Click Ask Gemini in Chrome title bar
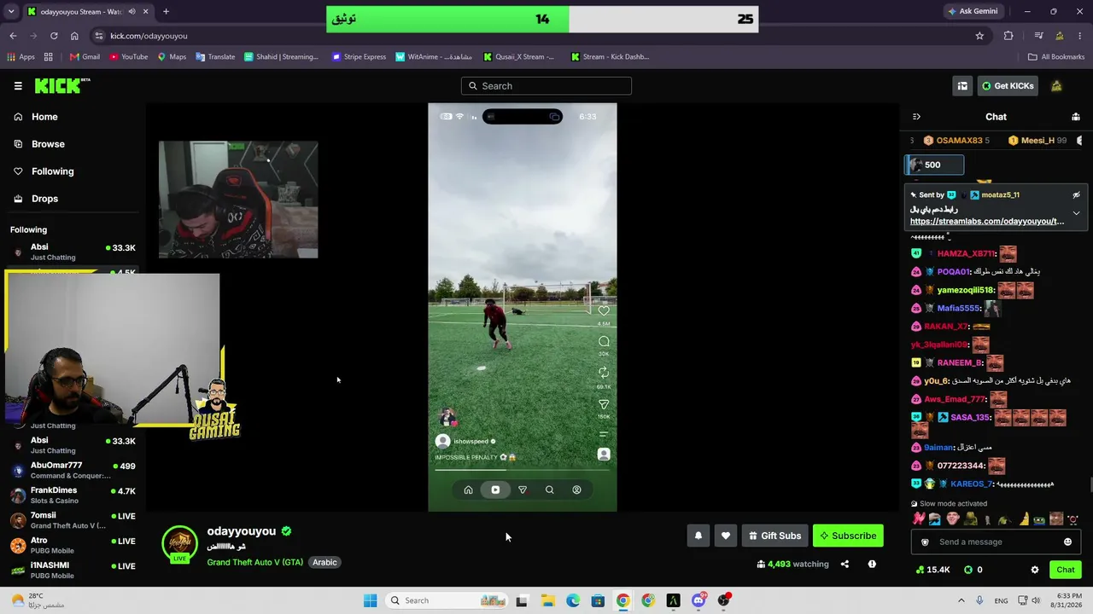 973,12
